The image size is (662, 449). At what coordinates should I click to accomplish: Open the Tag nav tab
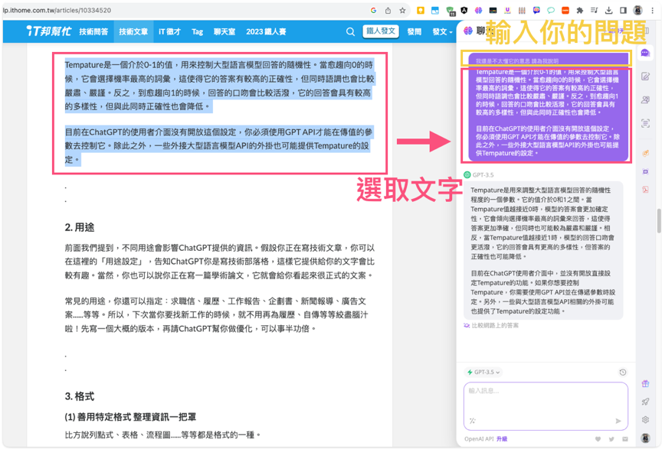point(197,31)
